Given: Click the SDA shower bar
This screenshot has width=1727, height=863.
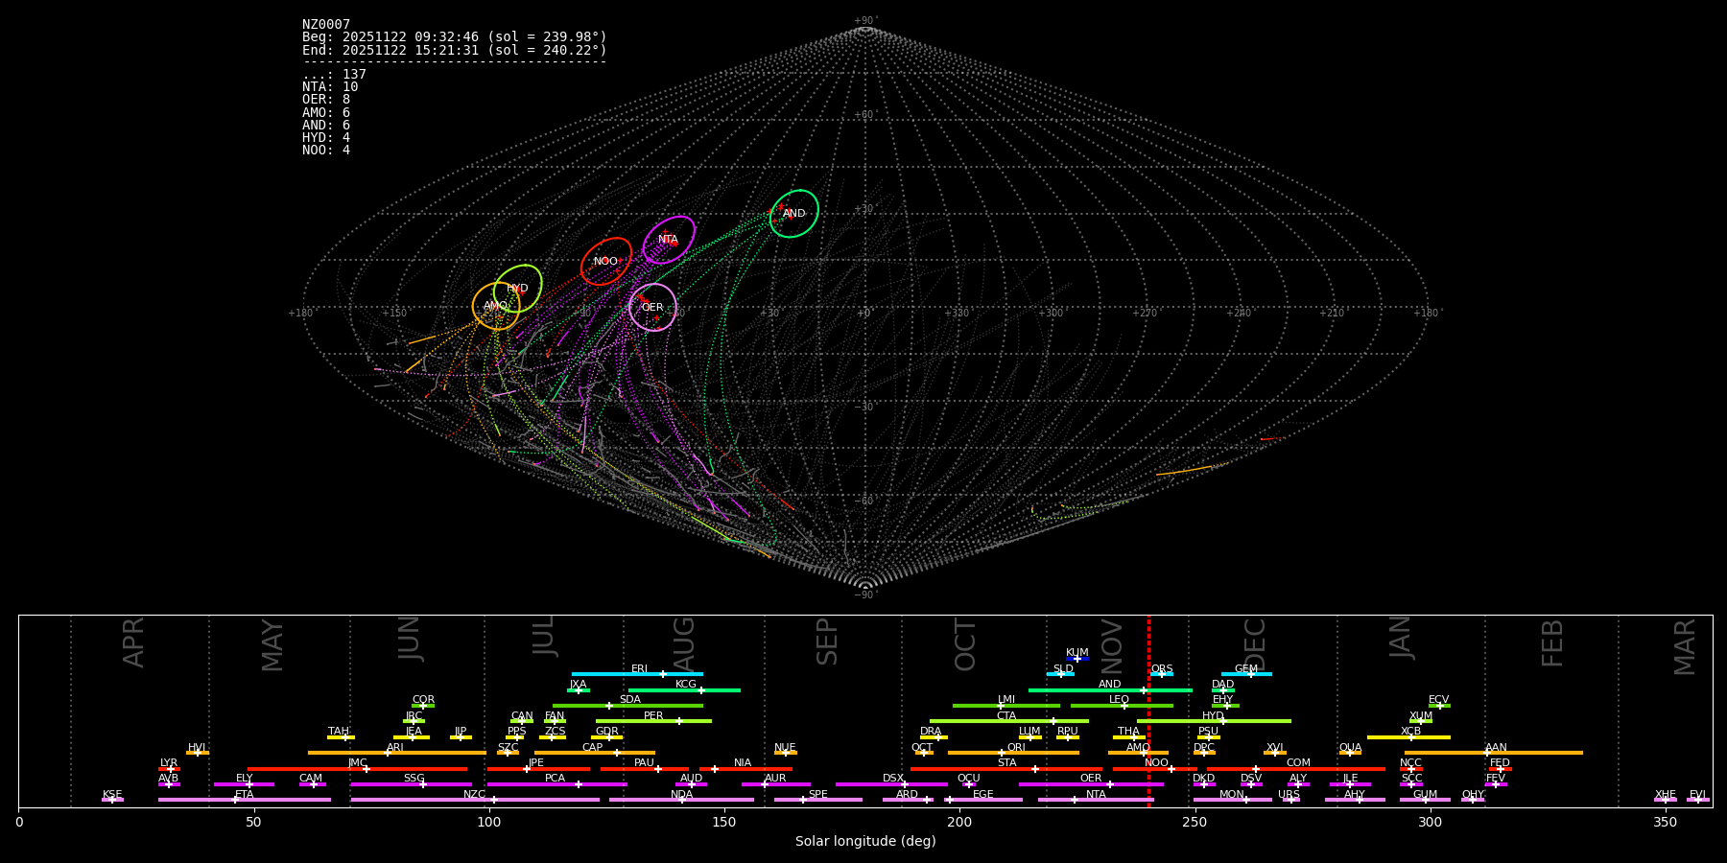Looking at the screenshot, I should coord(627,706).
